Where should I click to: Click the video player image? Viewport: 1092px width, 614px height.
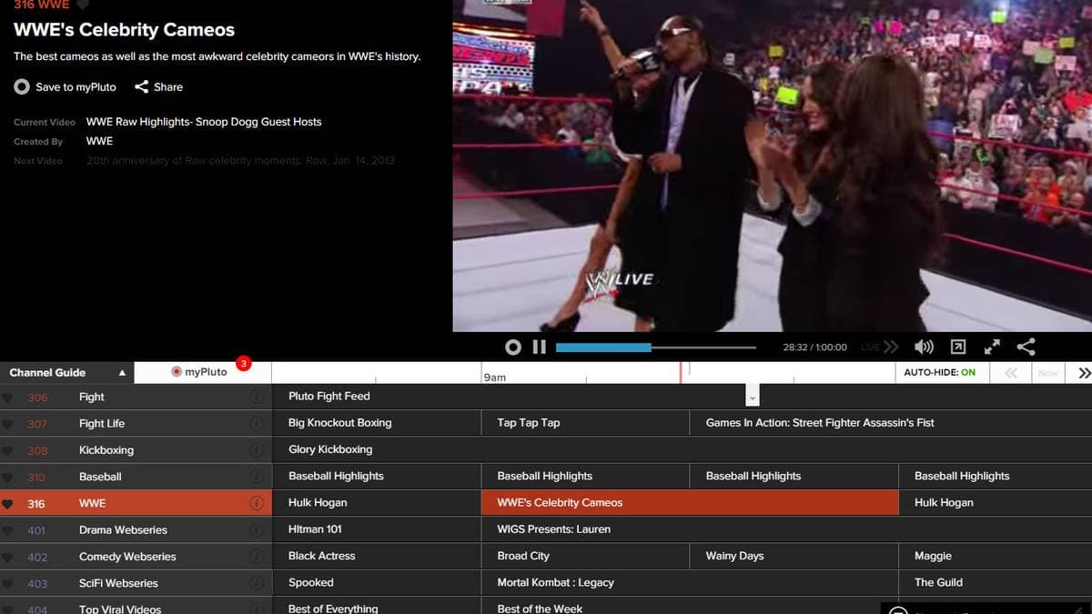tap(772, 166)
